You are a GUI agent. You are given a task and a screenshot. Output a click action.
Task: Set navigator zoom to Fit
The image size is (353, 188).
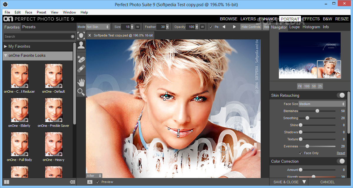point(300,86)
